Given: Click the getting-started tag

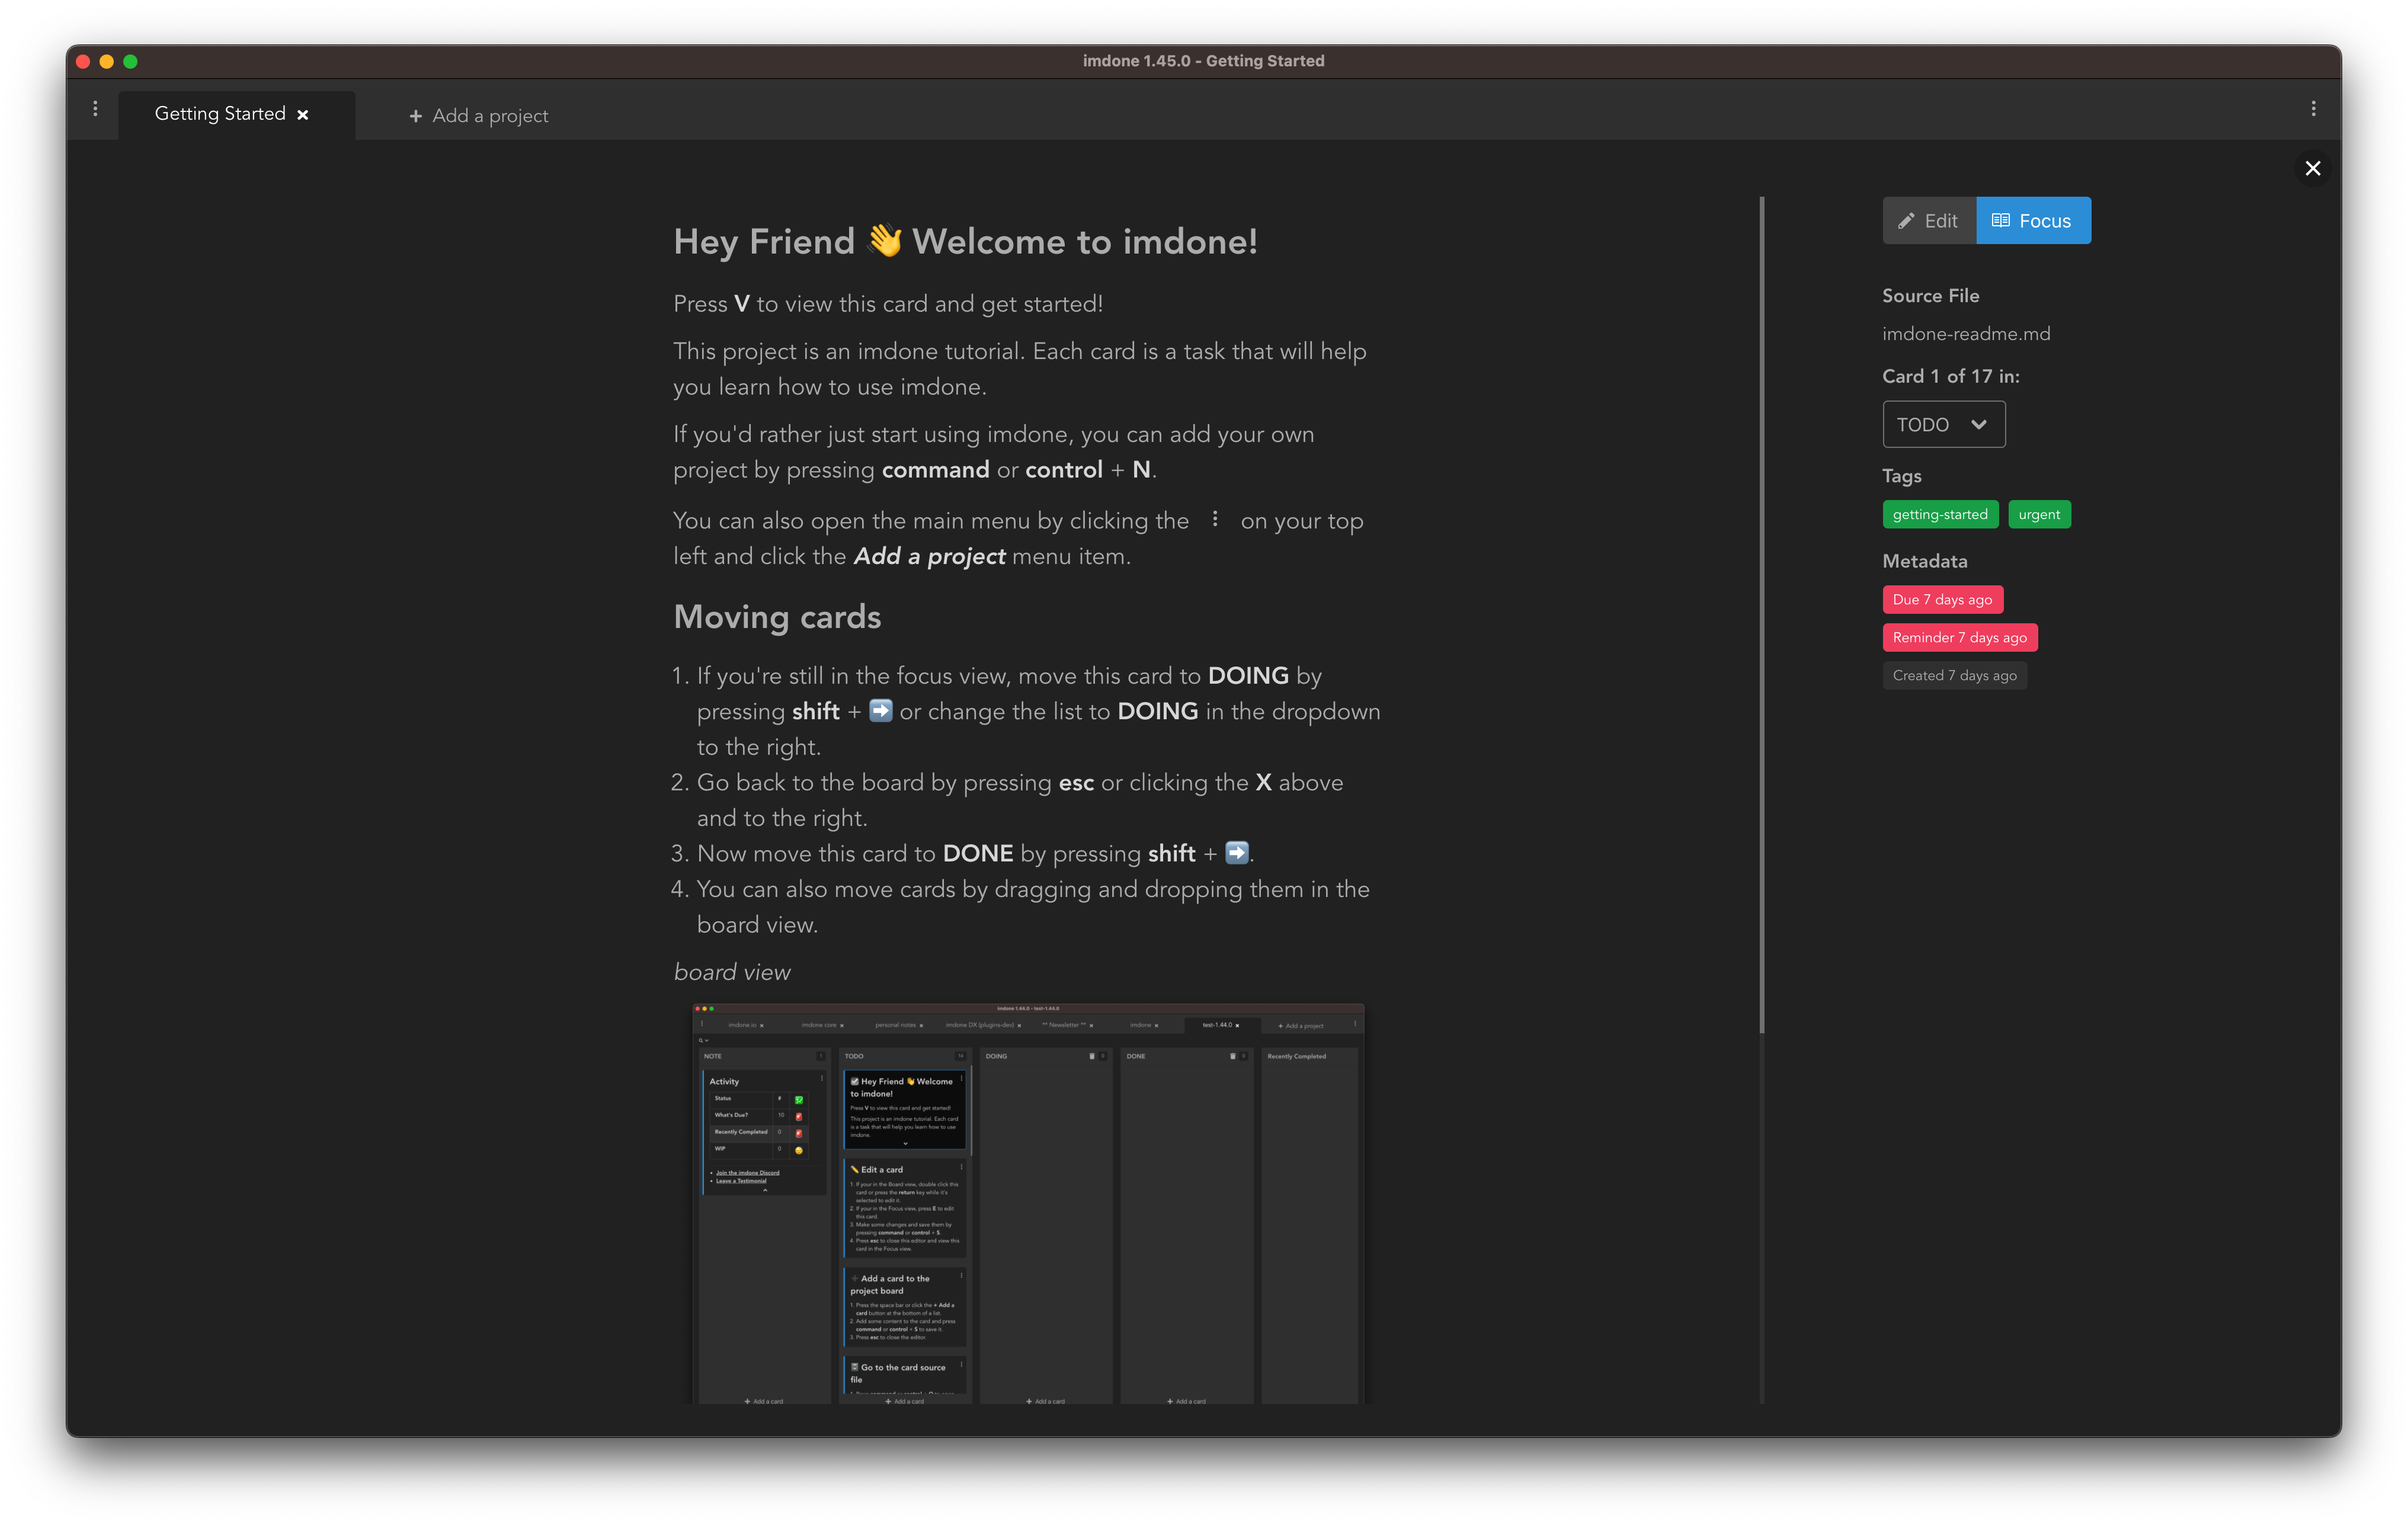Looking at the screenshot, I should point(1940,514).
